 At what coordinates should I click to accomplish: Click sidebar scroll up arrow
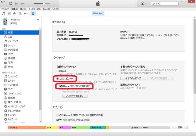tap(40, 28)
